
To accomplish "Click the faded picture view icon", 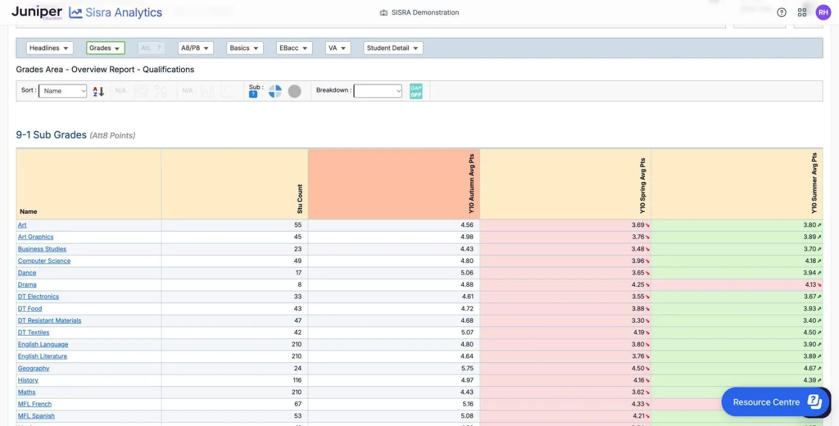I will 141,91.
